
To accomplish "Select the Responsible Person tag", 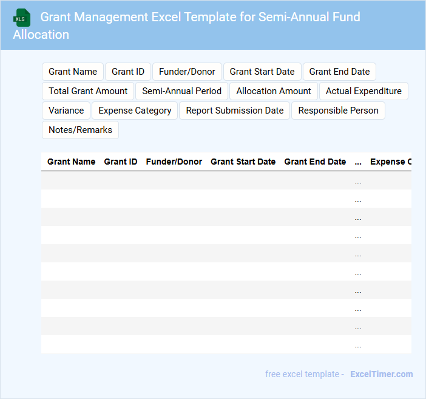I will [x=338, y=111].
